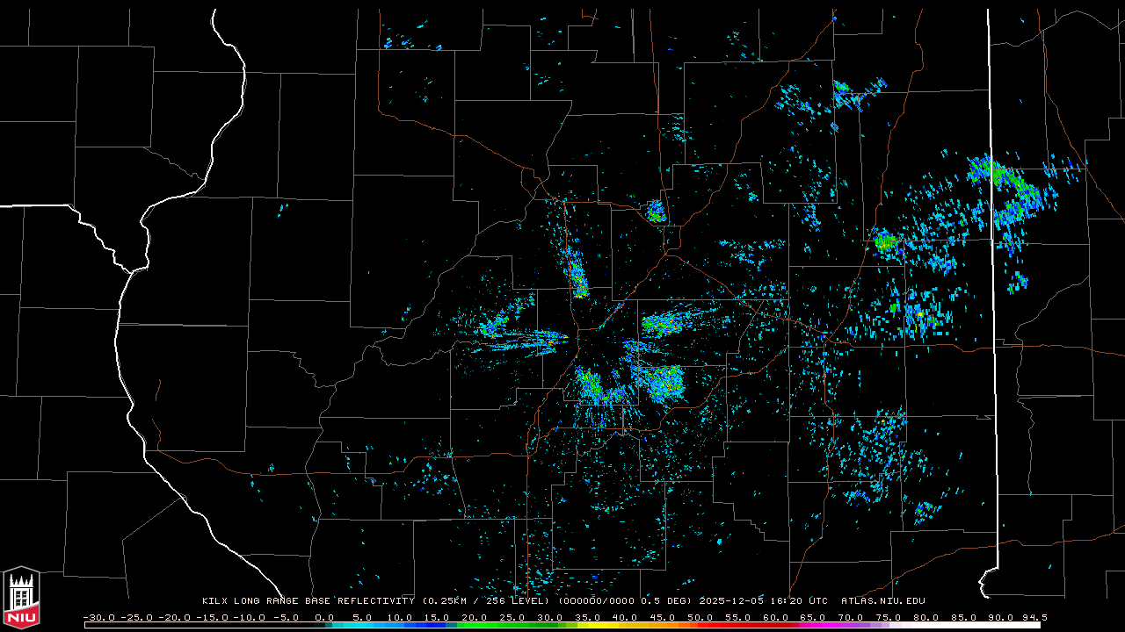This screenshot has height=632, width=1125.
Task: Select the 50.0 dBZ label on the legend
Action: point(700,617)
